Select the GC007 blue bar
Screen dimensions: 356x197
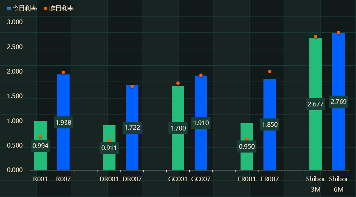click(x=201, y=123)
